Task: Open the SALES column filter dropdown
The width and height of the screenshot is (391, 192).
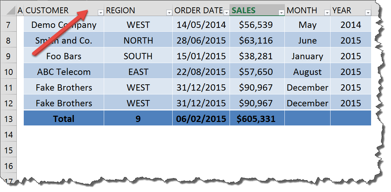Action: coord(282,13)
